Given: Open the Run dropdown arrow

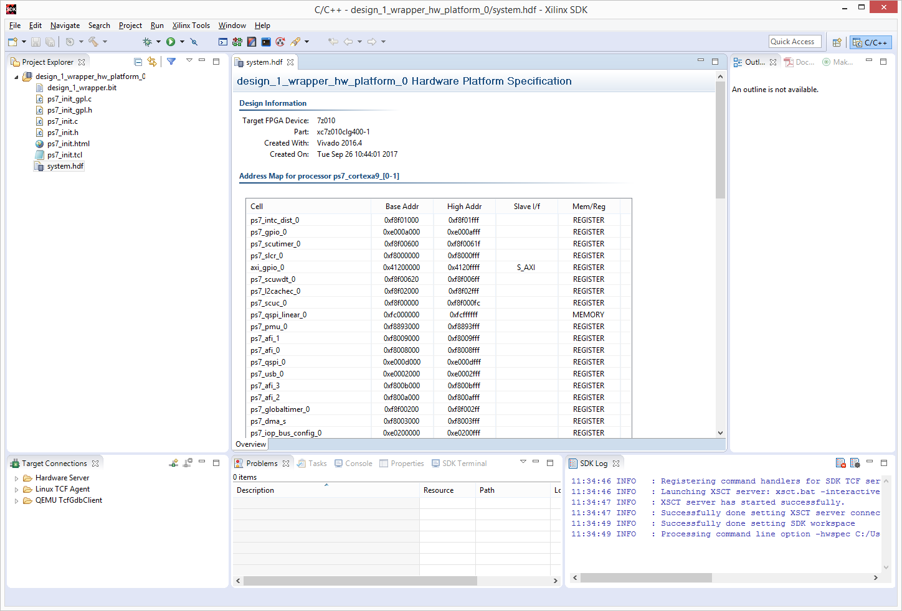Looking at the screenshot, I should click(182, 42).
